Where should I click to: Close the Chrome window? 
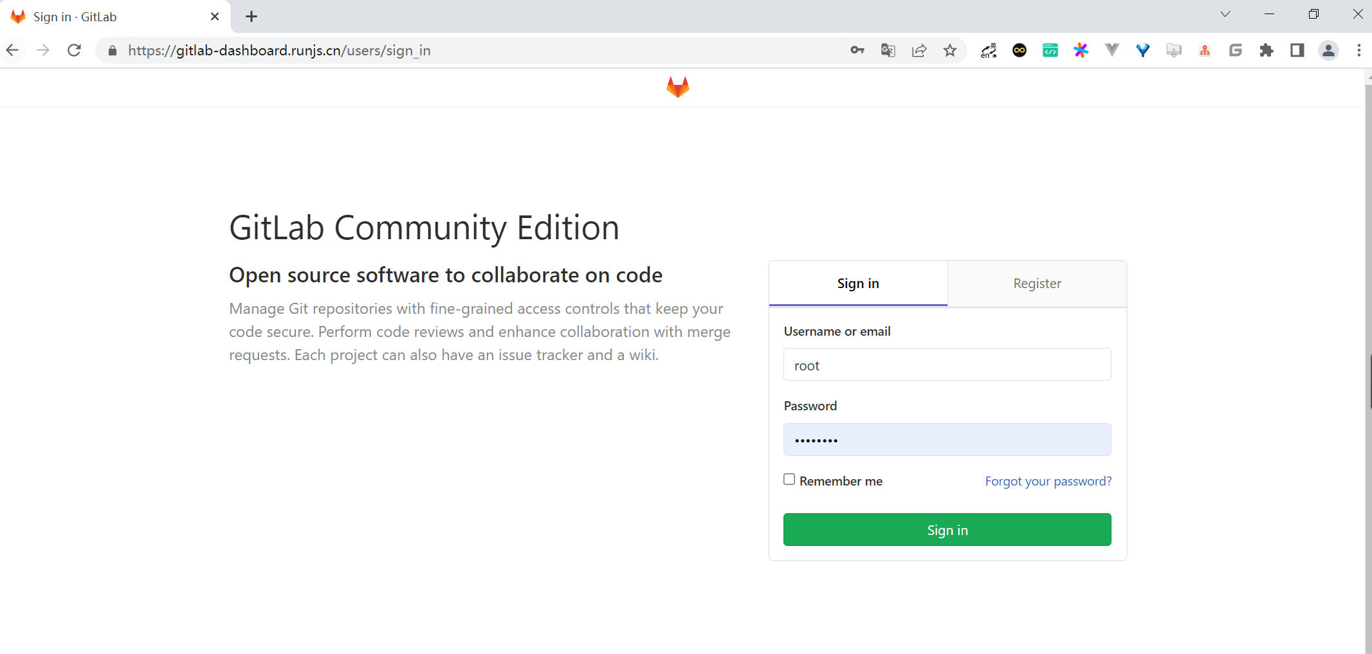coord(1358,14)
